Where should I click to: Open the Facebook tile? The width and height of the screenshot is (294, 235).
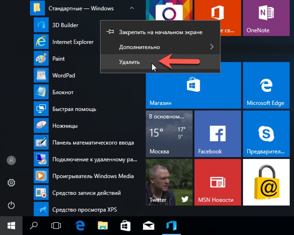point(218,134)
